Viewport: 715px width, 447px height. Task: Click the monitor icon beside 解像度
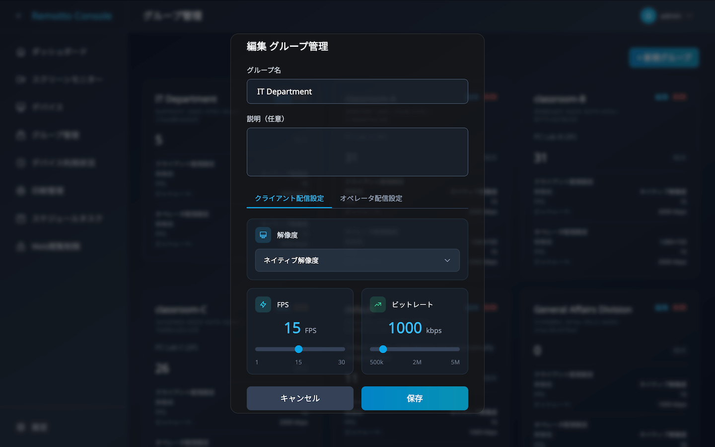(x=263, y=235)
